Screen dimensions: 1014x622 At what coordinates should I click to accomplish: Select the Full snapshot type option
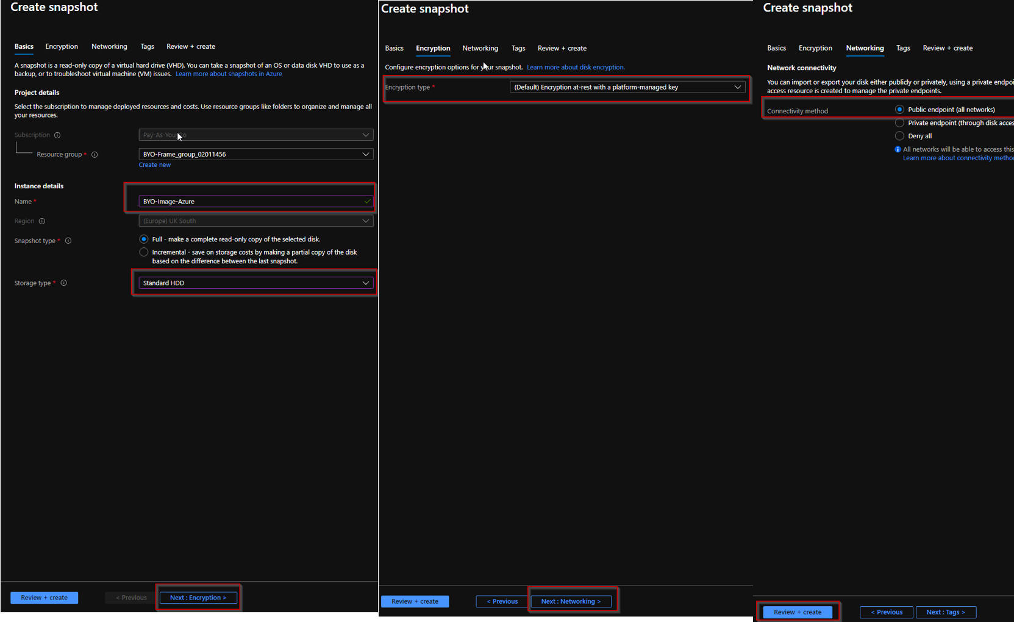[143, 239]
